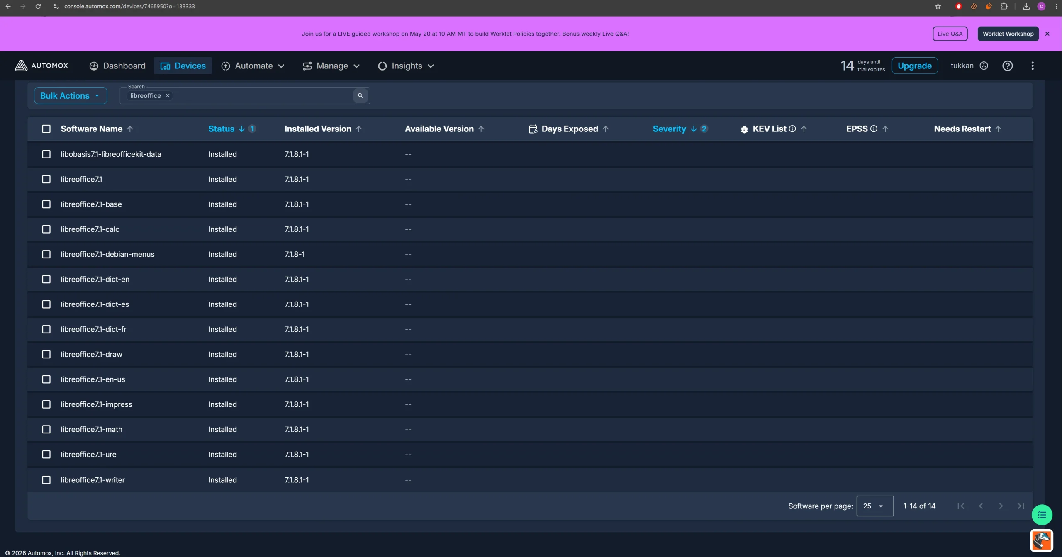Viewport: 1062px width, 557px height.
Task: Tick the libreoffice7.1-draw checkbox
Action: [x=46, y=355]
